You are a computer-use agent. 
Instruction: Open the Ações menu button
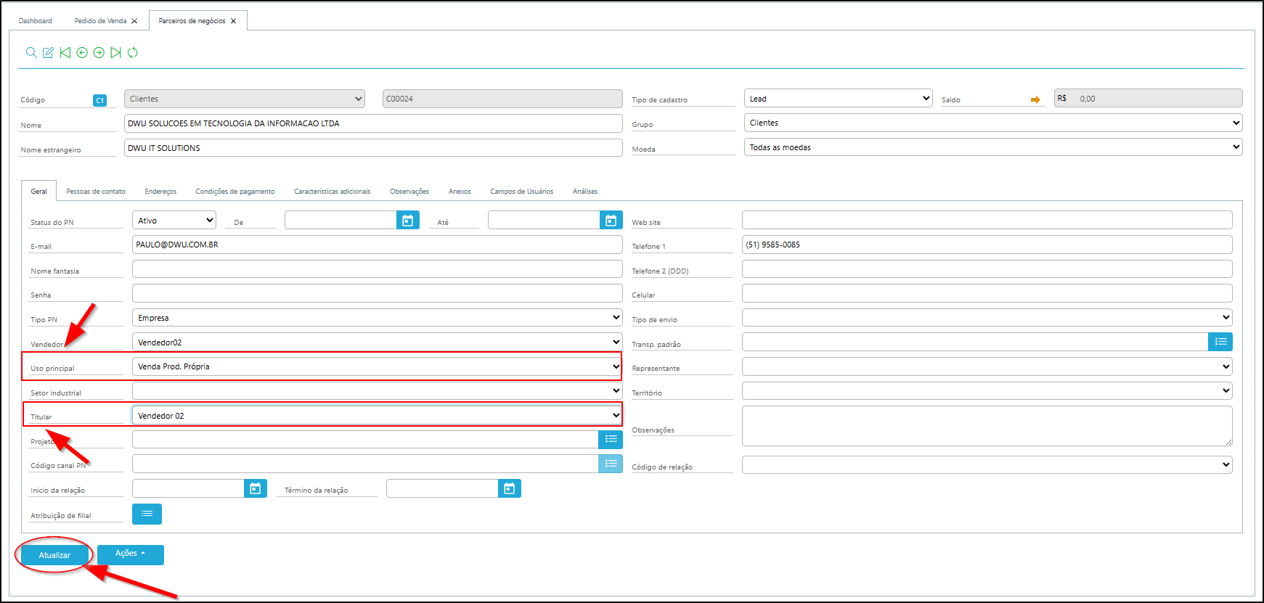[x=131, y=554]
